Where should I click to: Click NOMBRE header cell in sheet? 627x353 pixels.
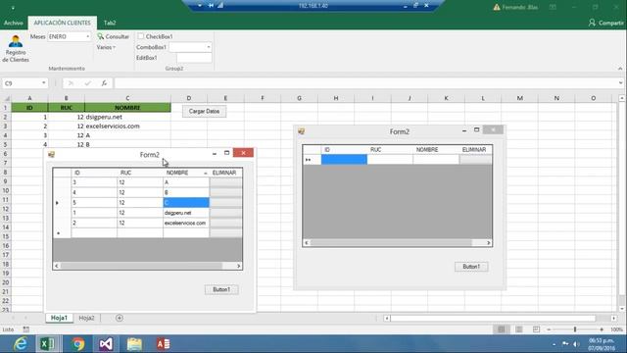[127, 108]
